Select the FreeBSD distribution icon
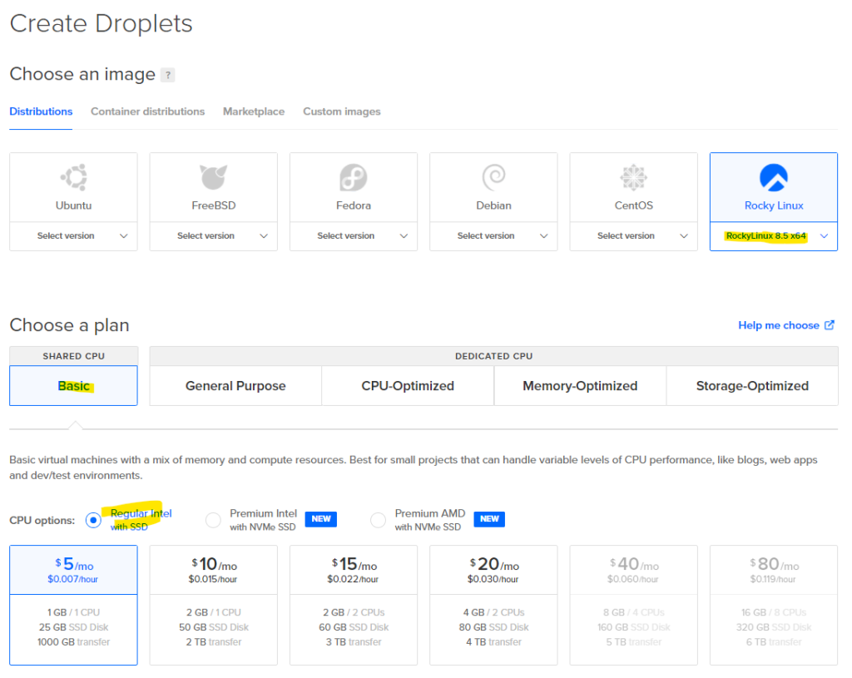The image size is (852, 678). coord(214,177)
